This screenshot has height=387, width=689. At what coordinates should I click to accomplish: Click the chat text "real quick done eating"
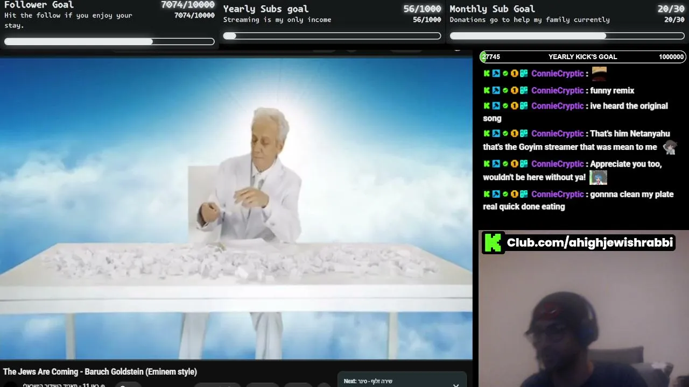click(x=524, y=207)
